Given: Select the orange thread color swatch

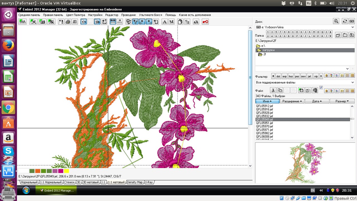Looking at the screenshot, I should tap(38, 171).
